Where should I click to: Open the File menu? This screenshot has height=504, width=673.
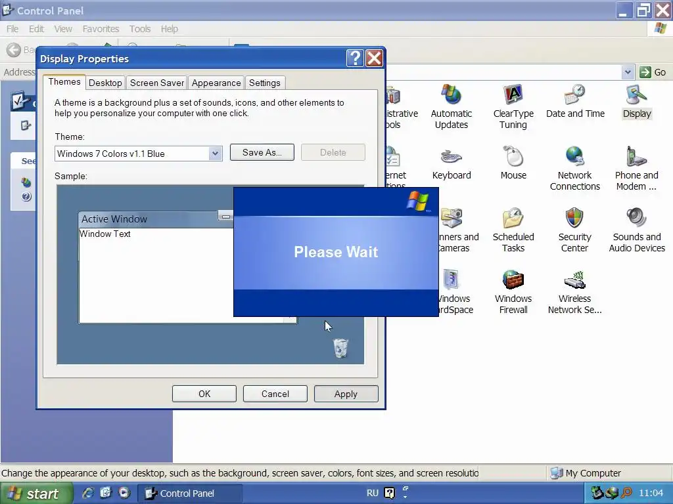[12, 29]
